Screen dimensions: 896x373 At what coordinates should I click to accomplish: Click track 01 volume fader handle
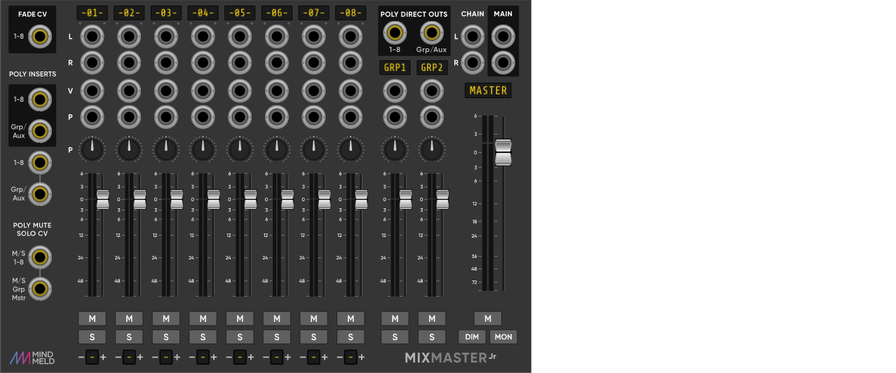point(103,199)
